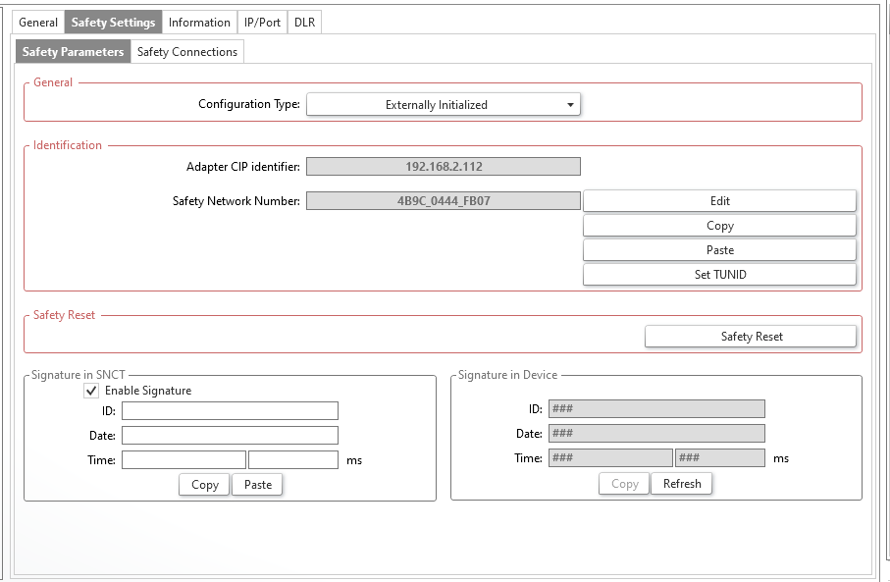The height and width of the screenshot is (582, 890).
Task: Open the Safety Connections sub-tab
Action: pyautogui.click(x=186, y=52)
